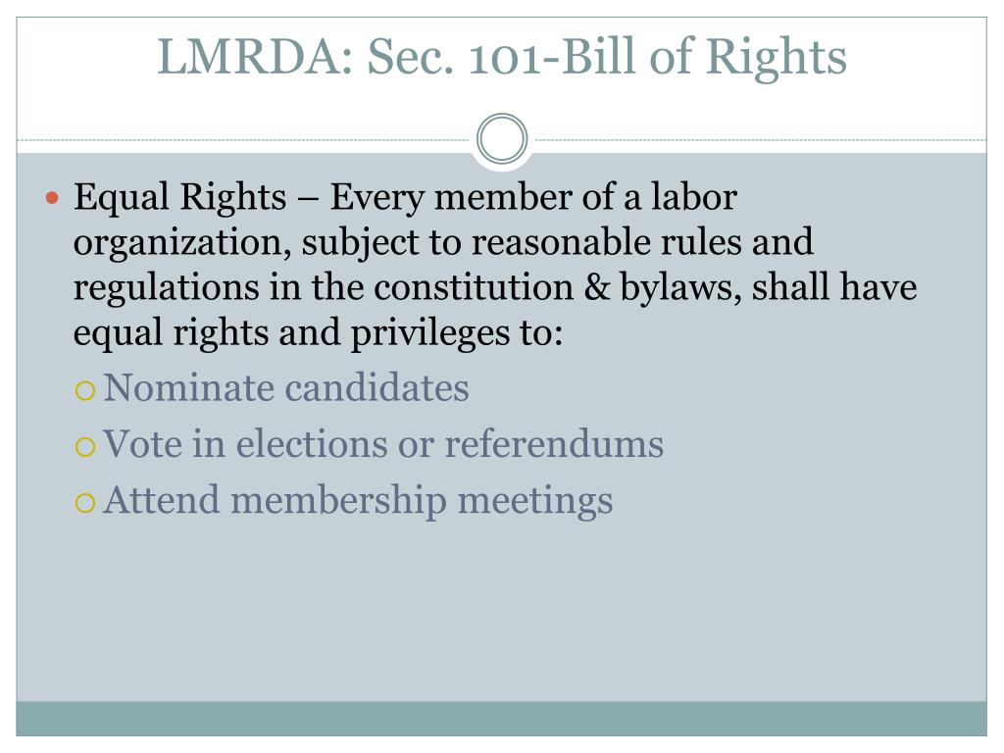Image resolution: width=1004 pixels, height=753 pixels.
Task: Select the phrase Every member of a labor
Action: 533,198
